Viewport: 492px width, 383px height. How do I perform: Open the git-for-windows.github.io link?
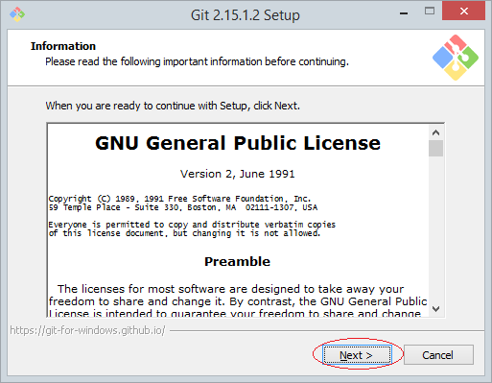tap(87, 330)
